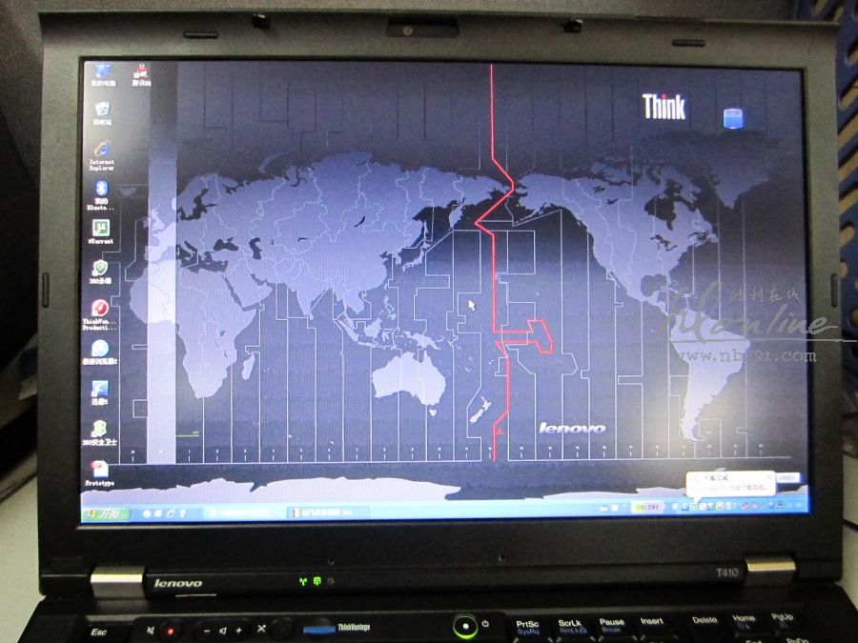Open the My Computer (我的电脑) desktop icon
858x643 pixels.
pyautogui.click(x=102, y=74)
